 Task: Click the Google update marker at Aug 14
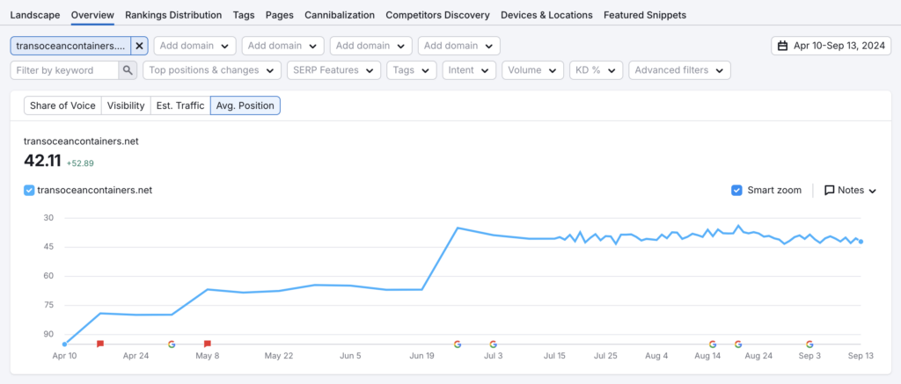(713, 344)
